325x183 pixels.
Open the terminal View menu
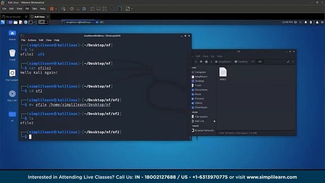click(x=49, y=40)
